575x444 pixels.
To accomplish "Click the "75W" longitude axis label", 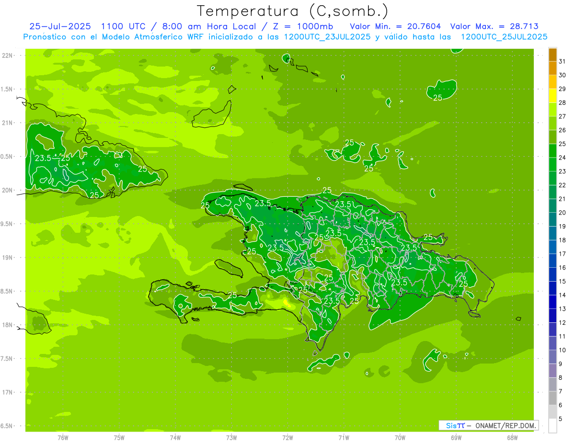I will (119, 437).
